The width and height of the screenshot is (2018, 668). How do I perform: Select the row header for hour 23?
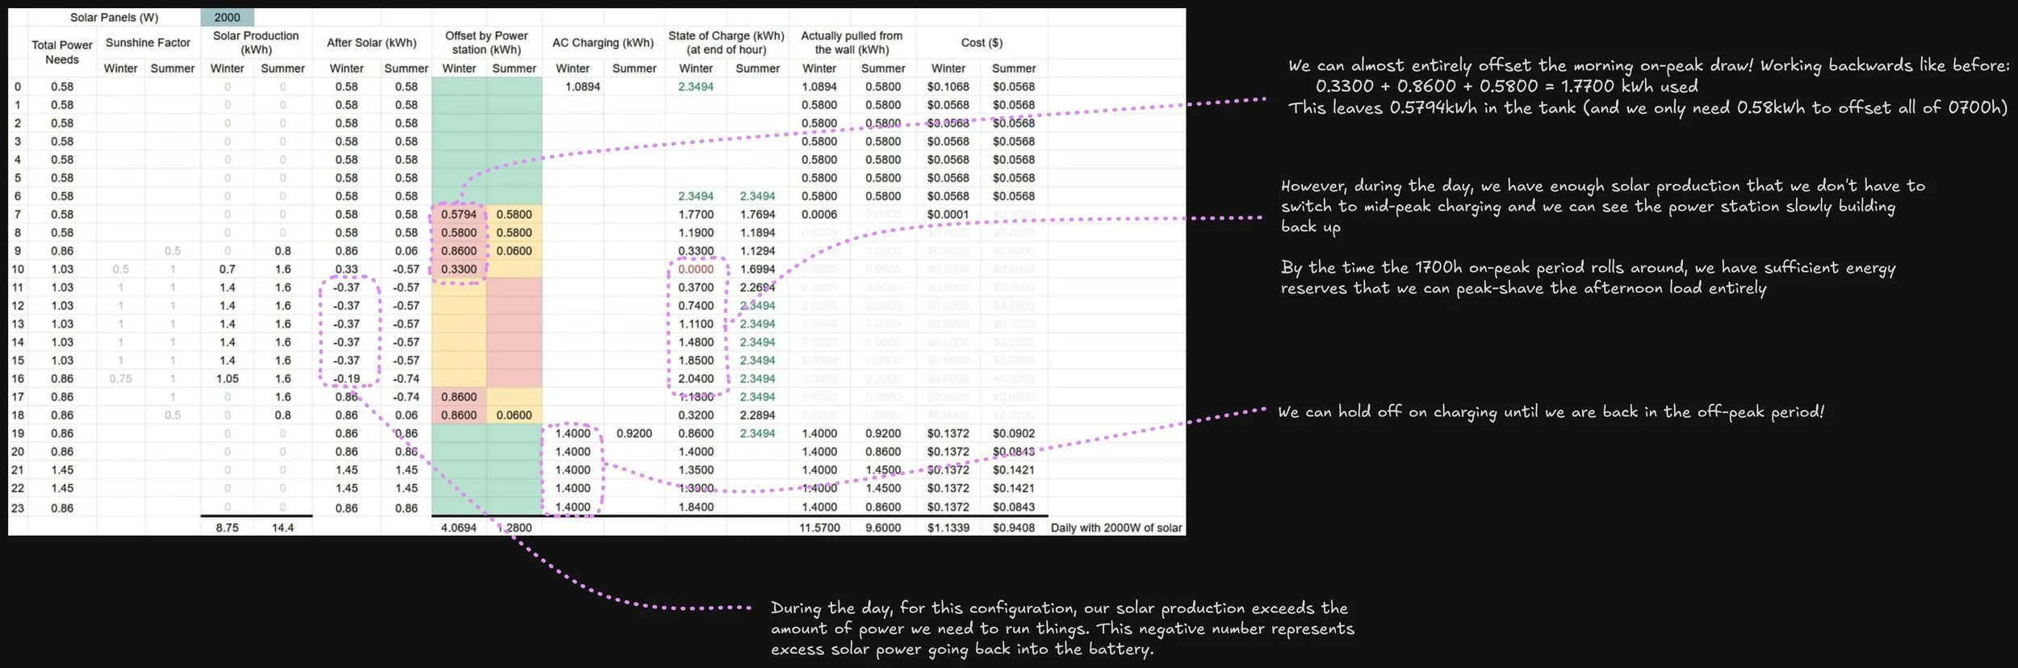[18, 508]
